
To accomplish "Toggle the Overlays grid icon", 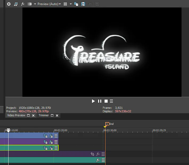I will (65, 4).
